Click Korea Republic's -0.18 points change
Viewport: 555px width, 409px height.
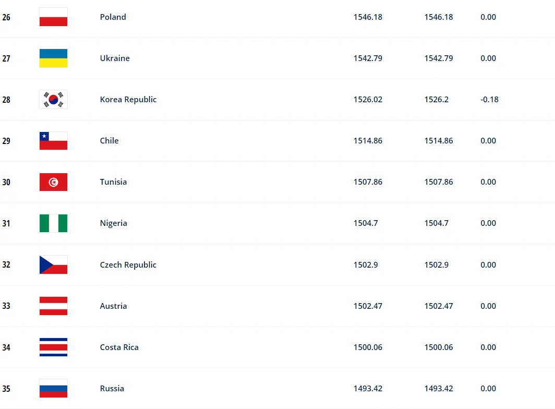click(489, 100)
